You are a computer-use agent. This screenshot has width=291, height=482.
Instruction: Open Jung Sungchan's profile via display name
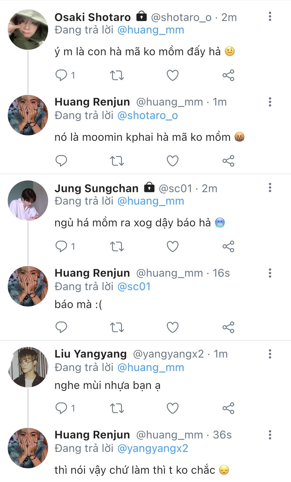pyautogui.click(x=96, y=188)
